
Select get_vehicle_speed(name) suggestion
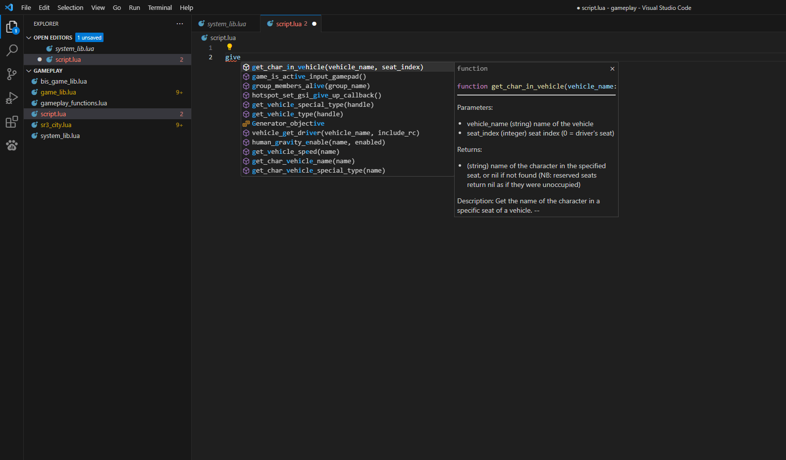coord(348,152)
